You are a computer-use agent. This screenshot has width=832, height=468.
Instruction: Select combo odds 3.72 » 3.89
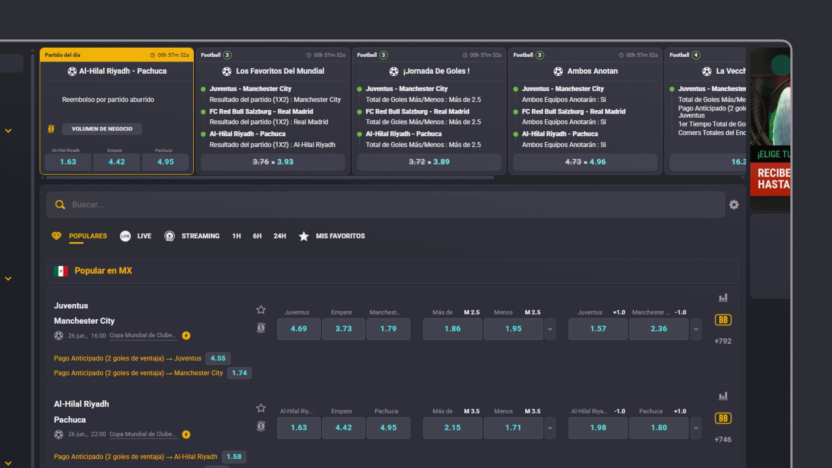coord(429,162)
